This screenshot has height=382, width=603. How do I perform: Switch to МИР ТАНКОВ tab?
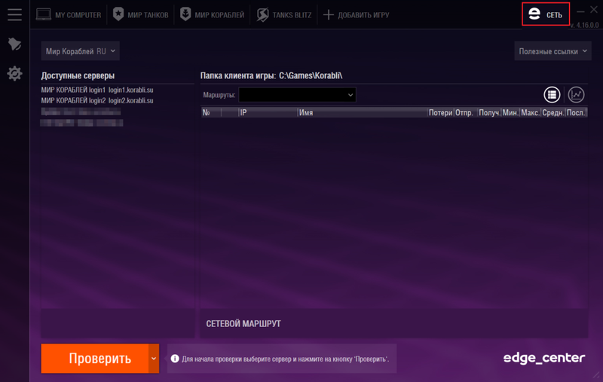point(141,14)
